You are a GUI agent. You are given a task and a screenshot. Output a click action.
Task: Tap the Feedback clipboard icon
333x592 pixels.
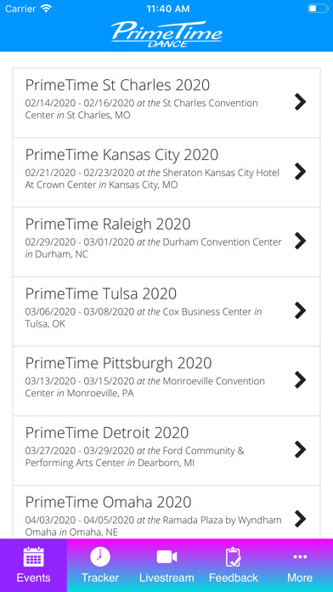pyautogui.click(x=233, y=557)
